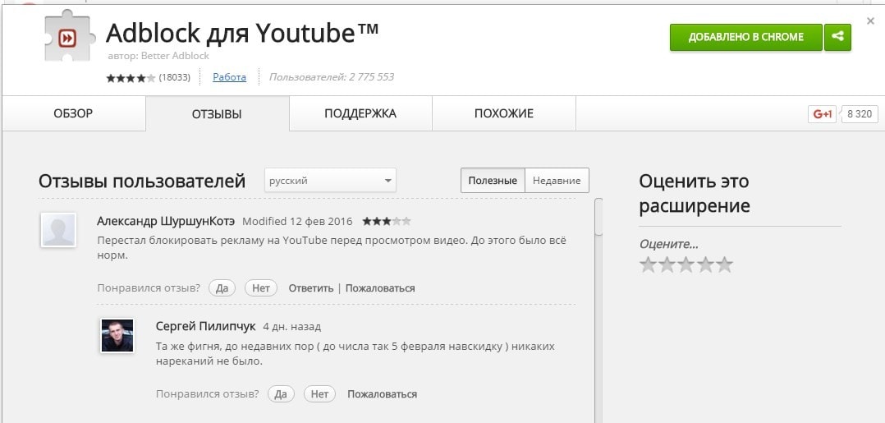Click the three-star rating on Александр's review
Screen dimensions: 885x423
pyautogui.click(x=387, y=221)
